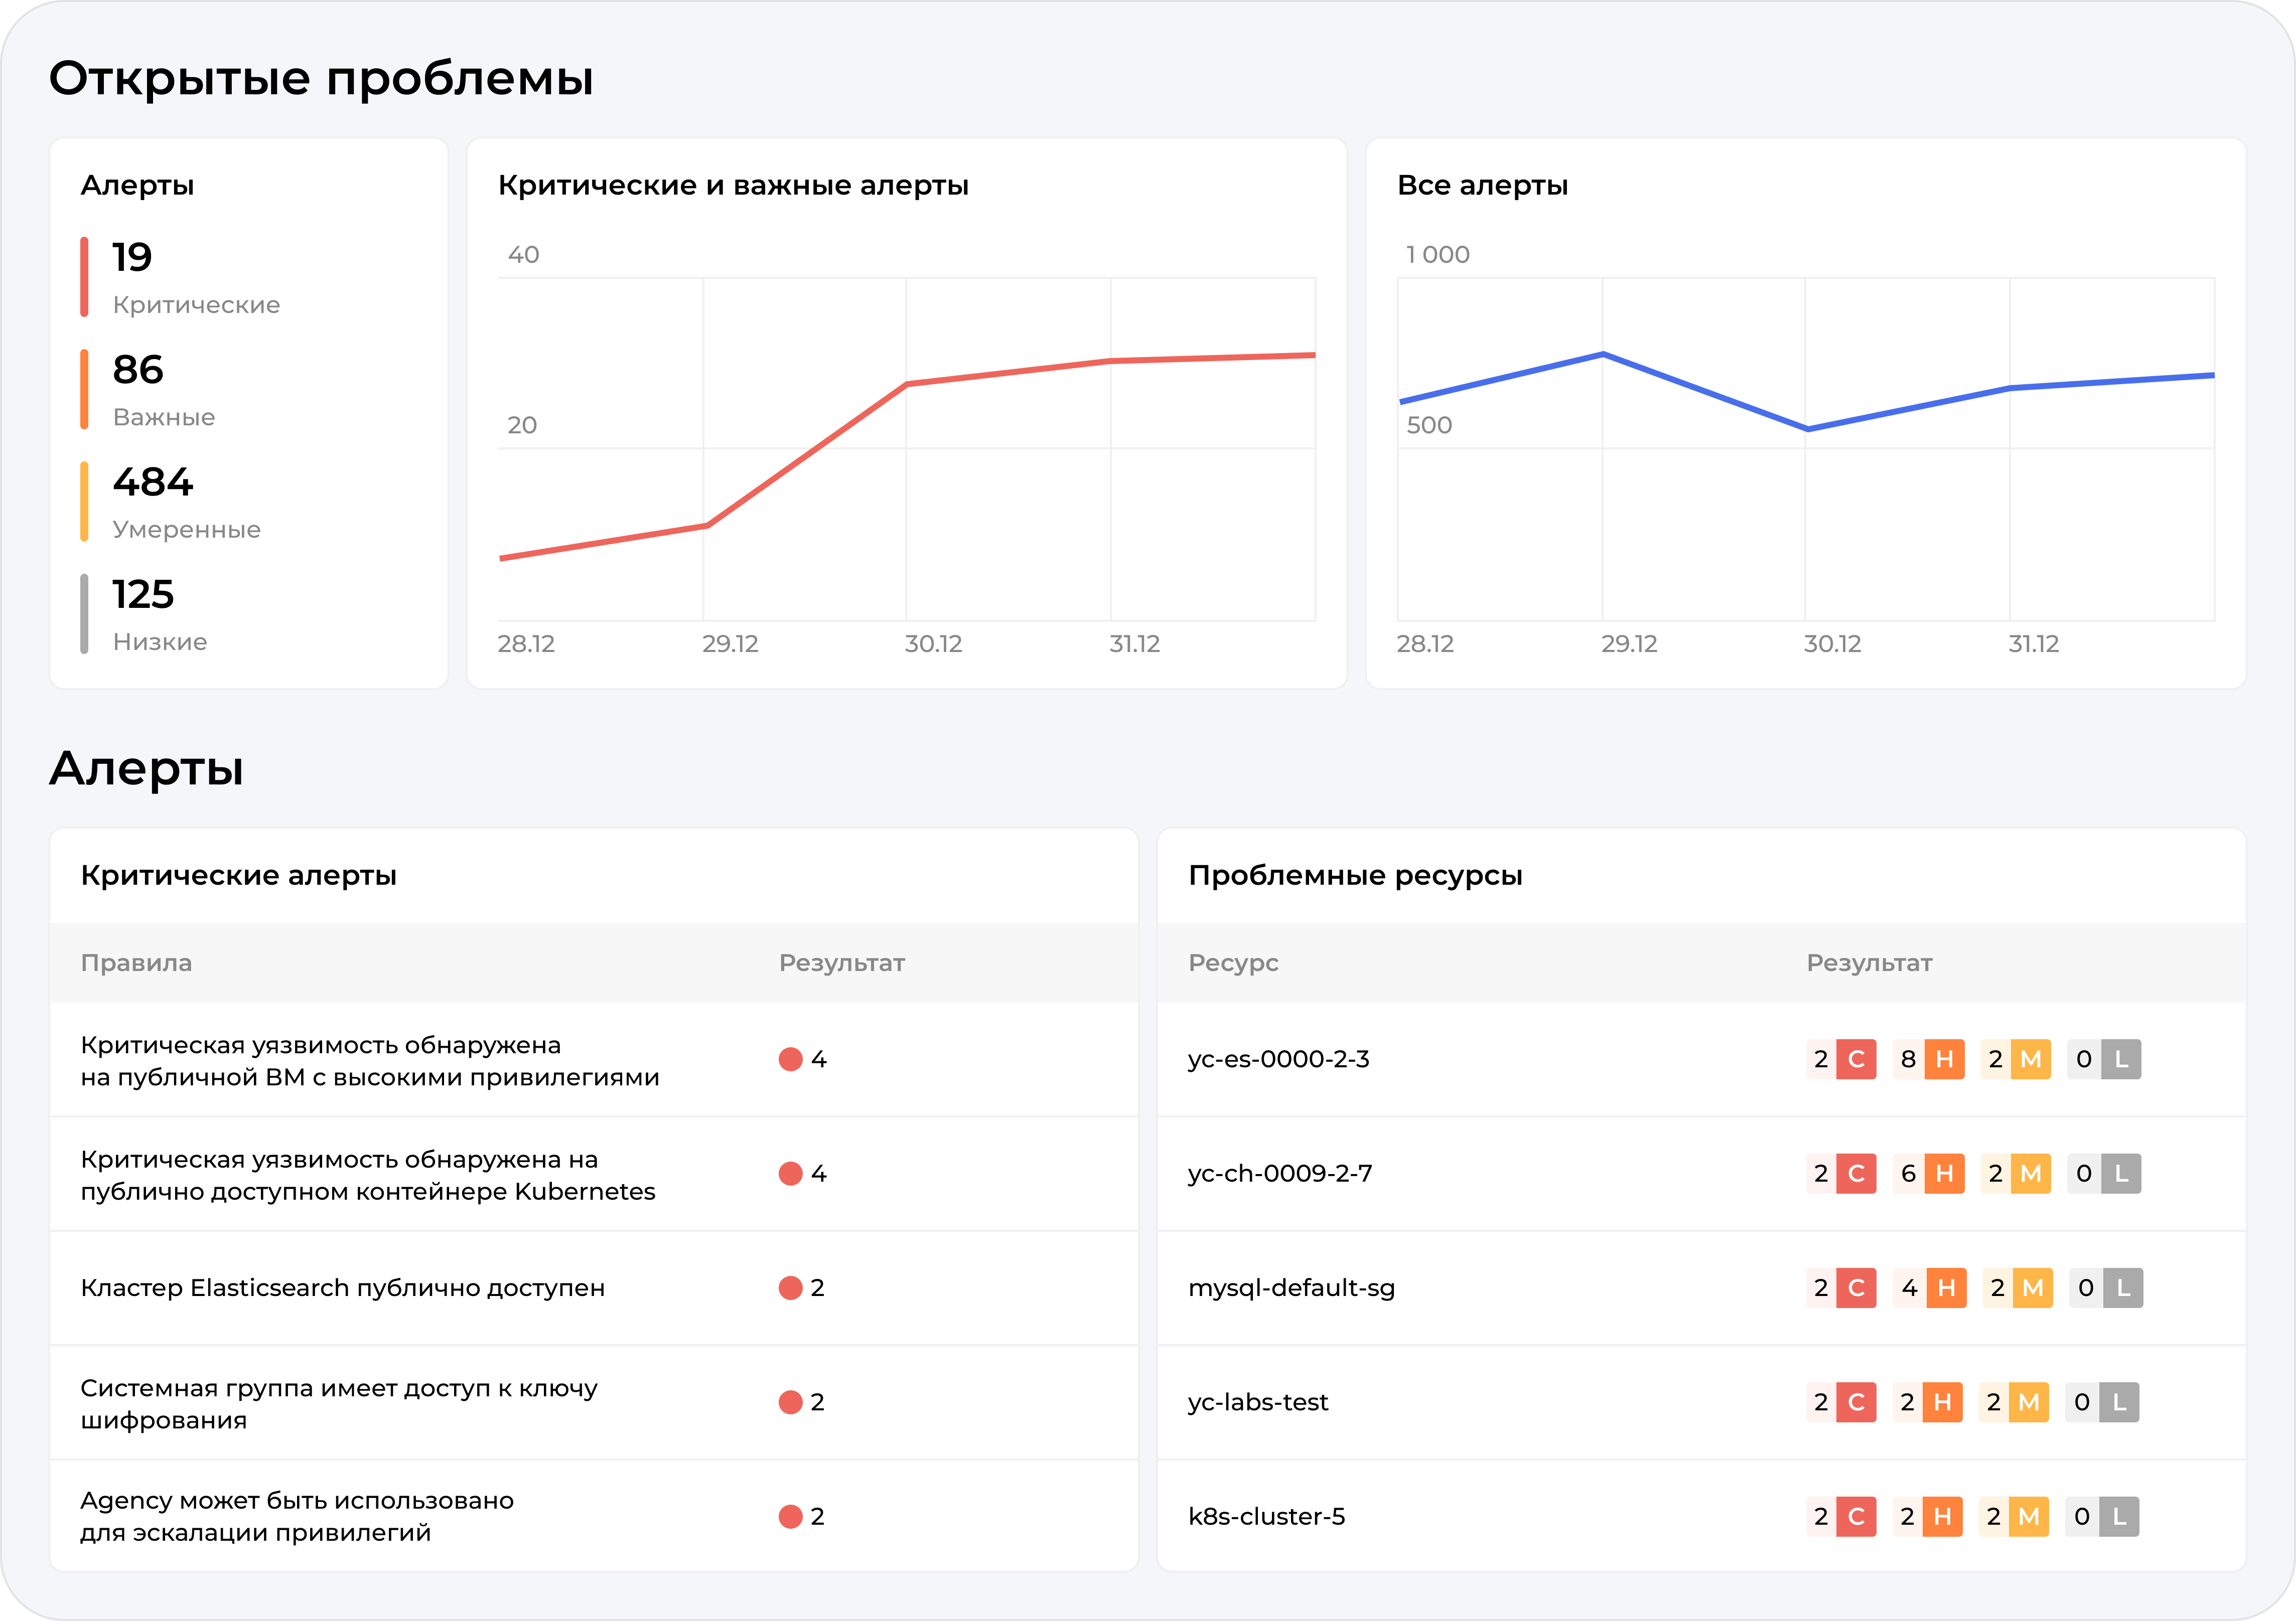The image size is (2296, 1621).
Task: Click the red C badge for mysql-default-sg
Action: coord(1856,1288)
